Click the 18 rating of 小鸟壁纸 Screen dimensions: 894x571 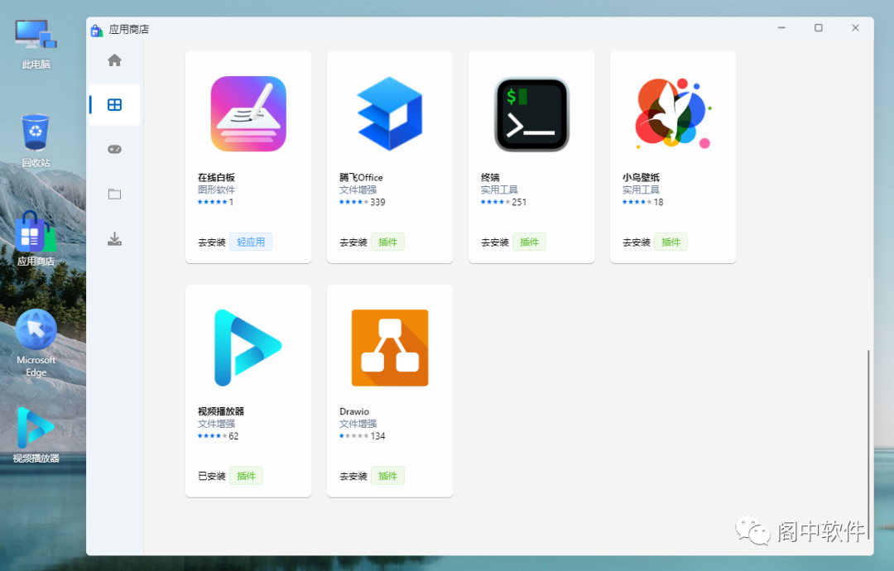point(659,202)
